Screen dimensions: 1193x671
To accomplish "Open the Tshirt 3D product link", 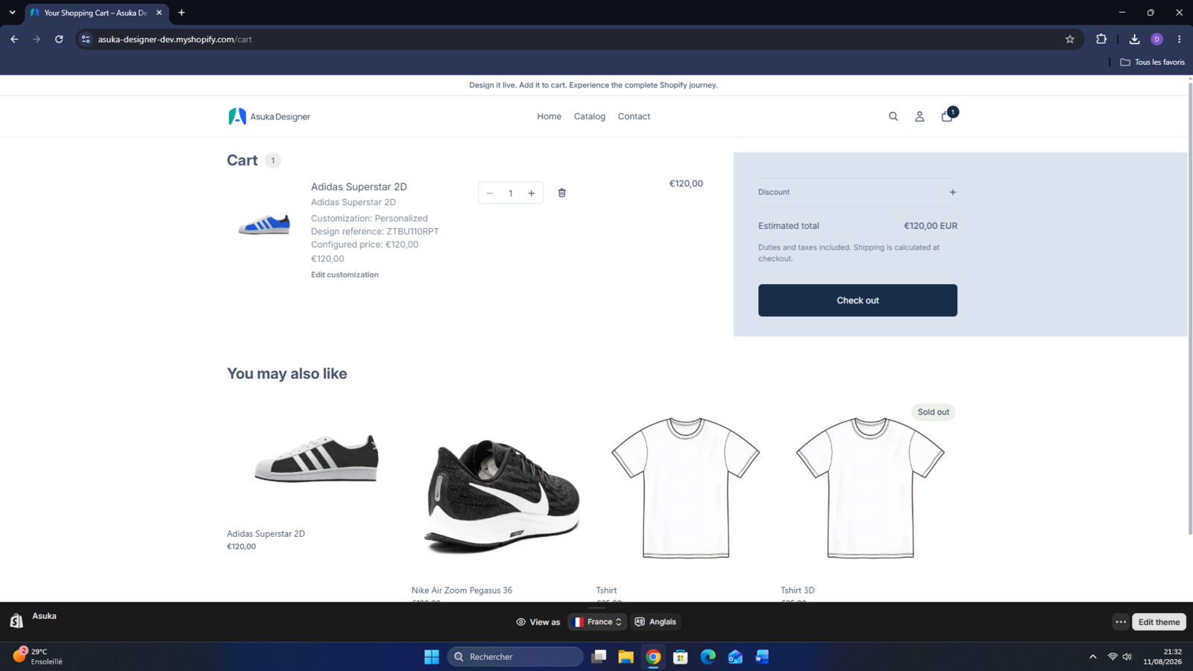I will [x=797, y=590].
